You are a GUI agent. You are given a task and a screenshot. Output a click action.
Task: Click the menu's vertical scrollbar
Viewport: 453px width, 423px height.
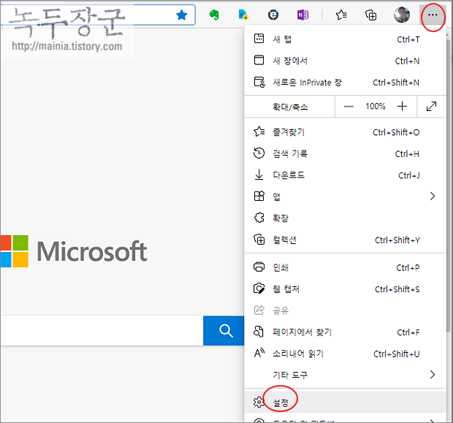pos(449,185)
